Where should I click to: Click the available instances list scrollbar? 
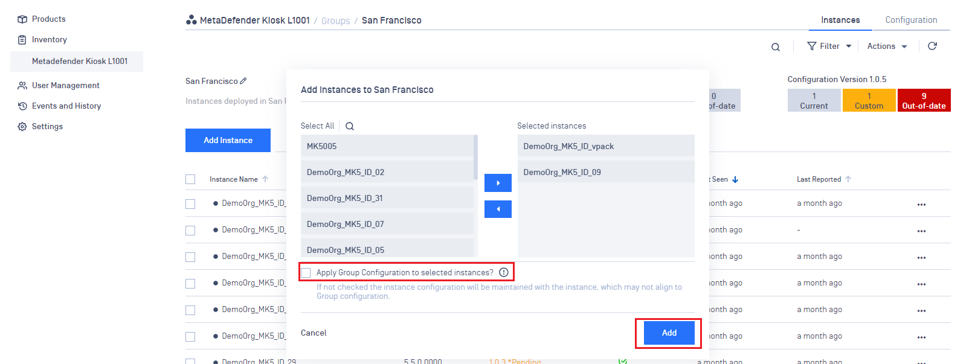pos(475,157)
